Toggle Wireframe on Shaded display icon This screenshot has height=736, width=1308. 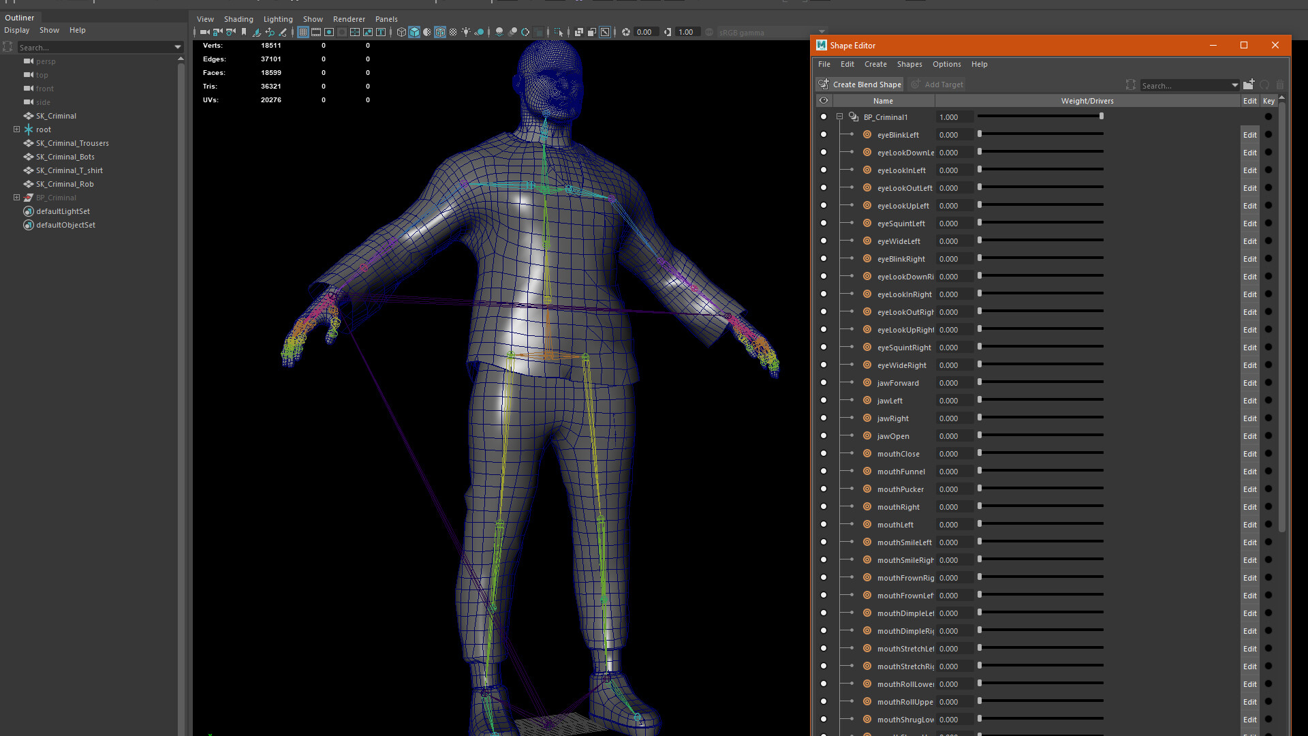point(440,32)
